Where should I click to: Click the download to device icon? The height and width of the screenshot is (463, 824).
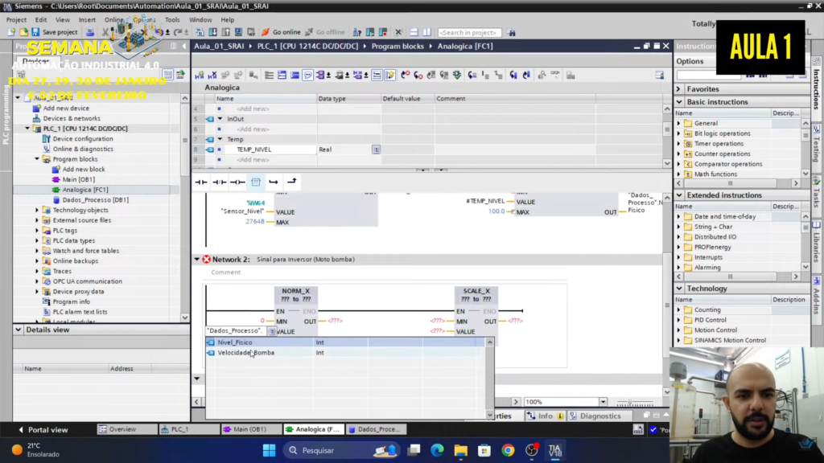(212, 32)
